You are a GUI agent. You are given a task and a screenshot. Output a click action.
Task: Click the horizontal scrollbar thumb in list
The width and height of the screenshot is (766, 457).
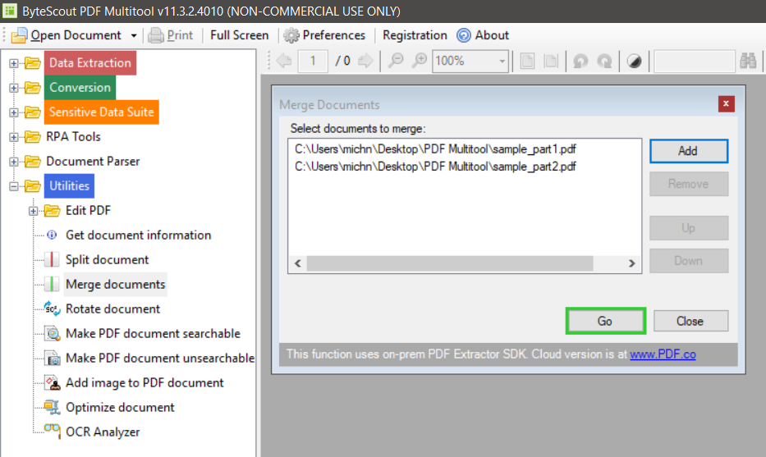tap(449, 263)
